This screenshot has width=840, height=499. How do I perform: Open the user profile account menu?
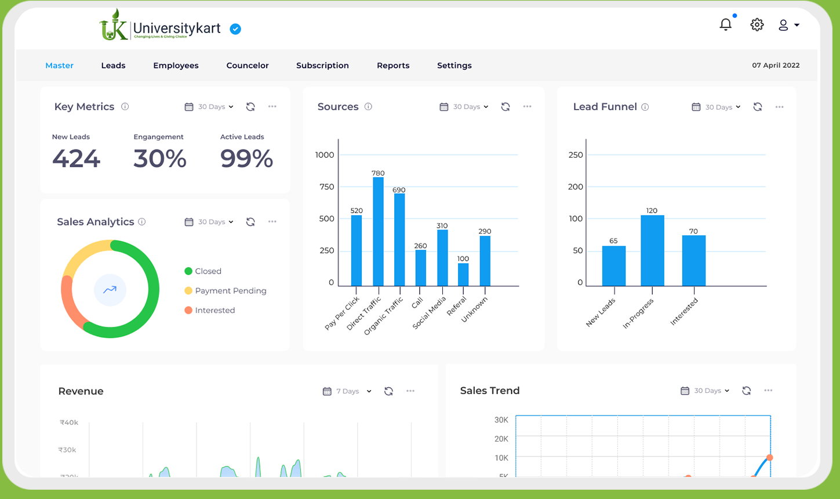tap(788, 25)
